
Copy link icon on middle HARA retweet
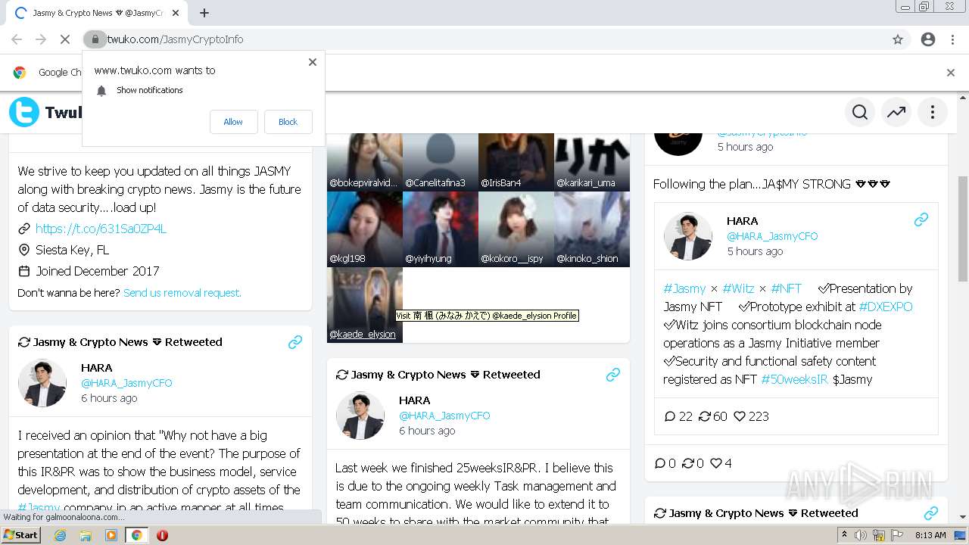(x=613, y=375)
